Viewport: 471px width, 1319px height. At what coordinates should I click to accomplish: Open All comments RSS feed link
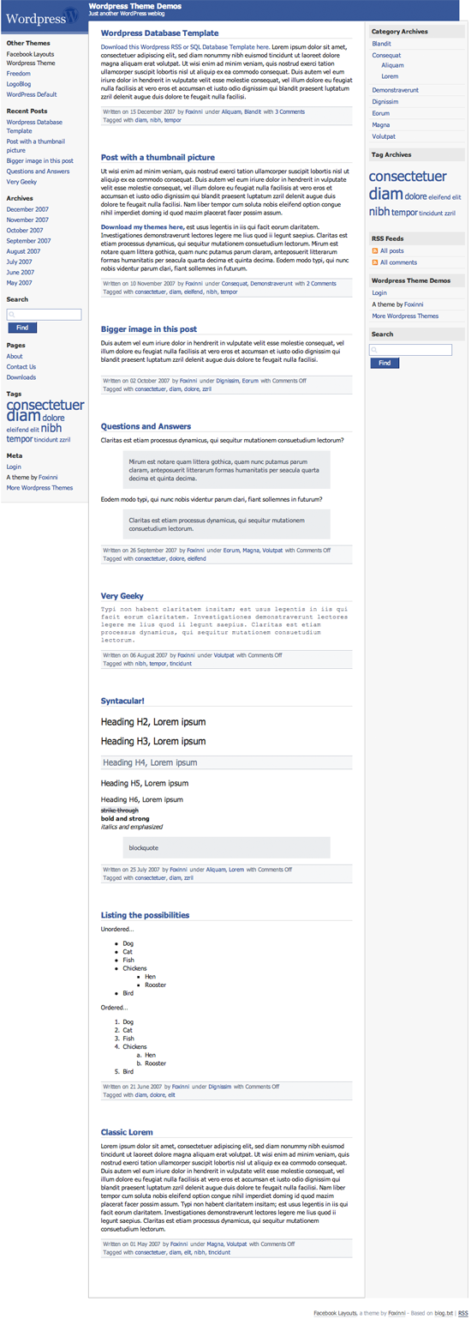[x=398, y=262]
